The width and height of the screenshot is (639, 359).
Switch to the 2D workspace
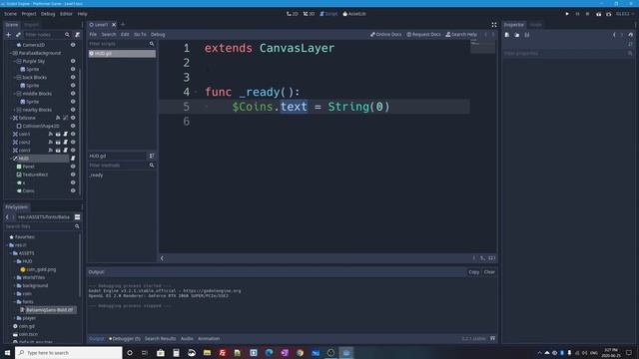coord(293,14)
